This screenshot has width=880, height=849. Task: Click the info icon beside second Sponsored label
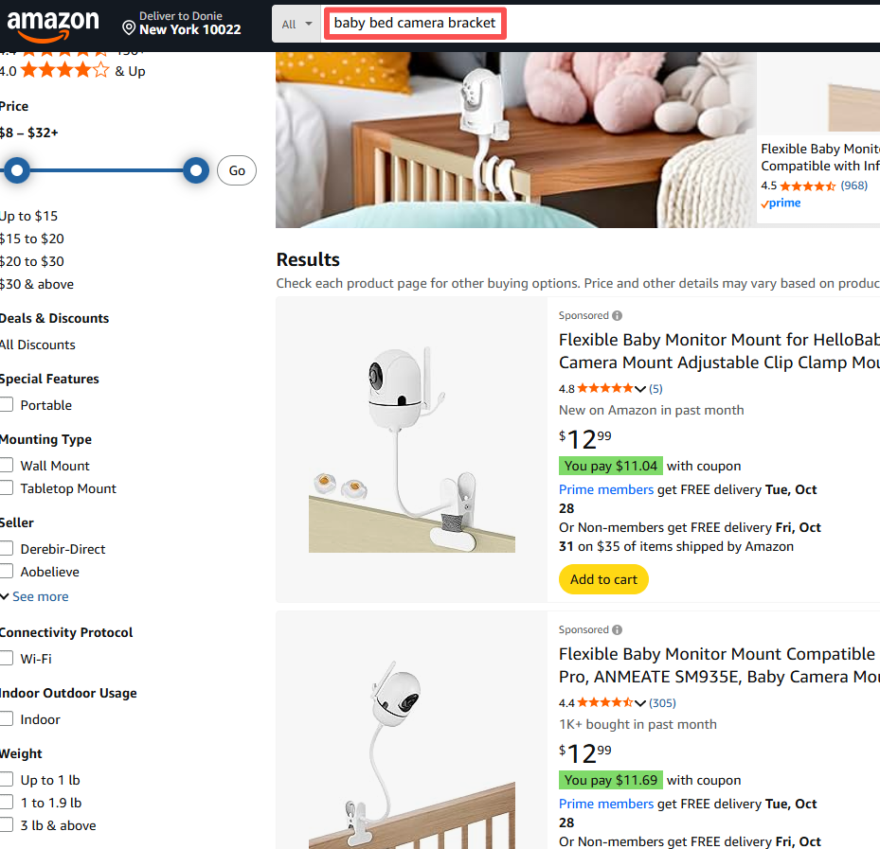(x=618, y=630)
